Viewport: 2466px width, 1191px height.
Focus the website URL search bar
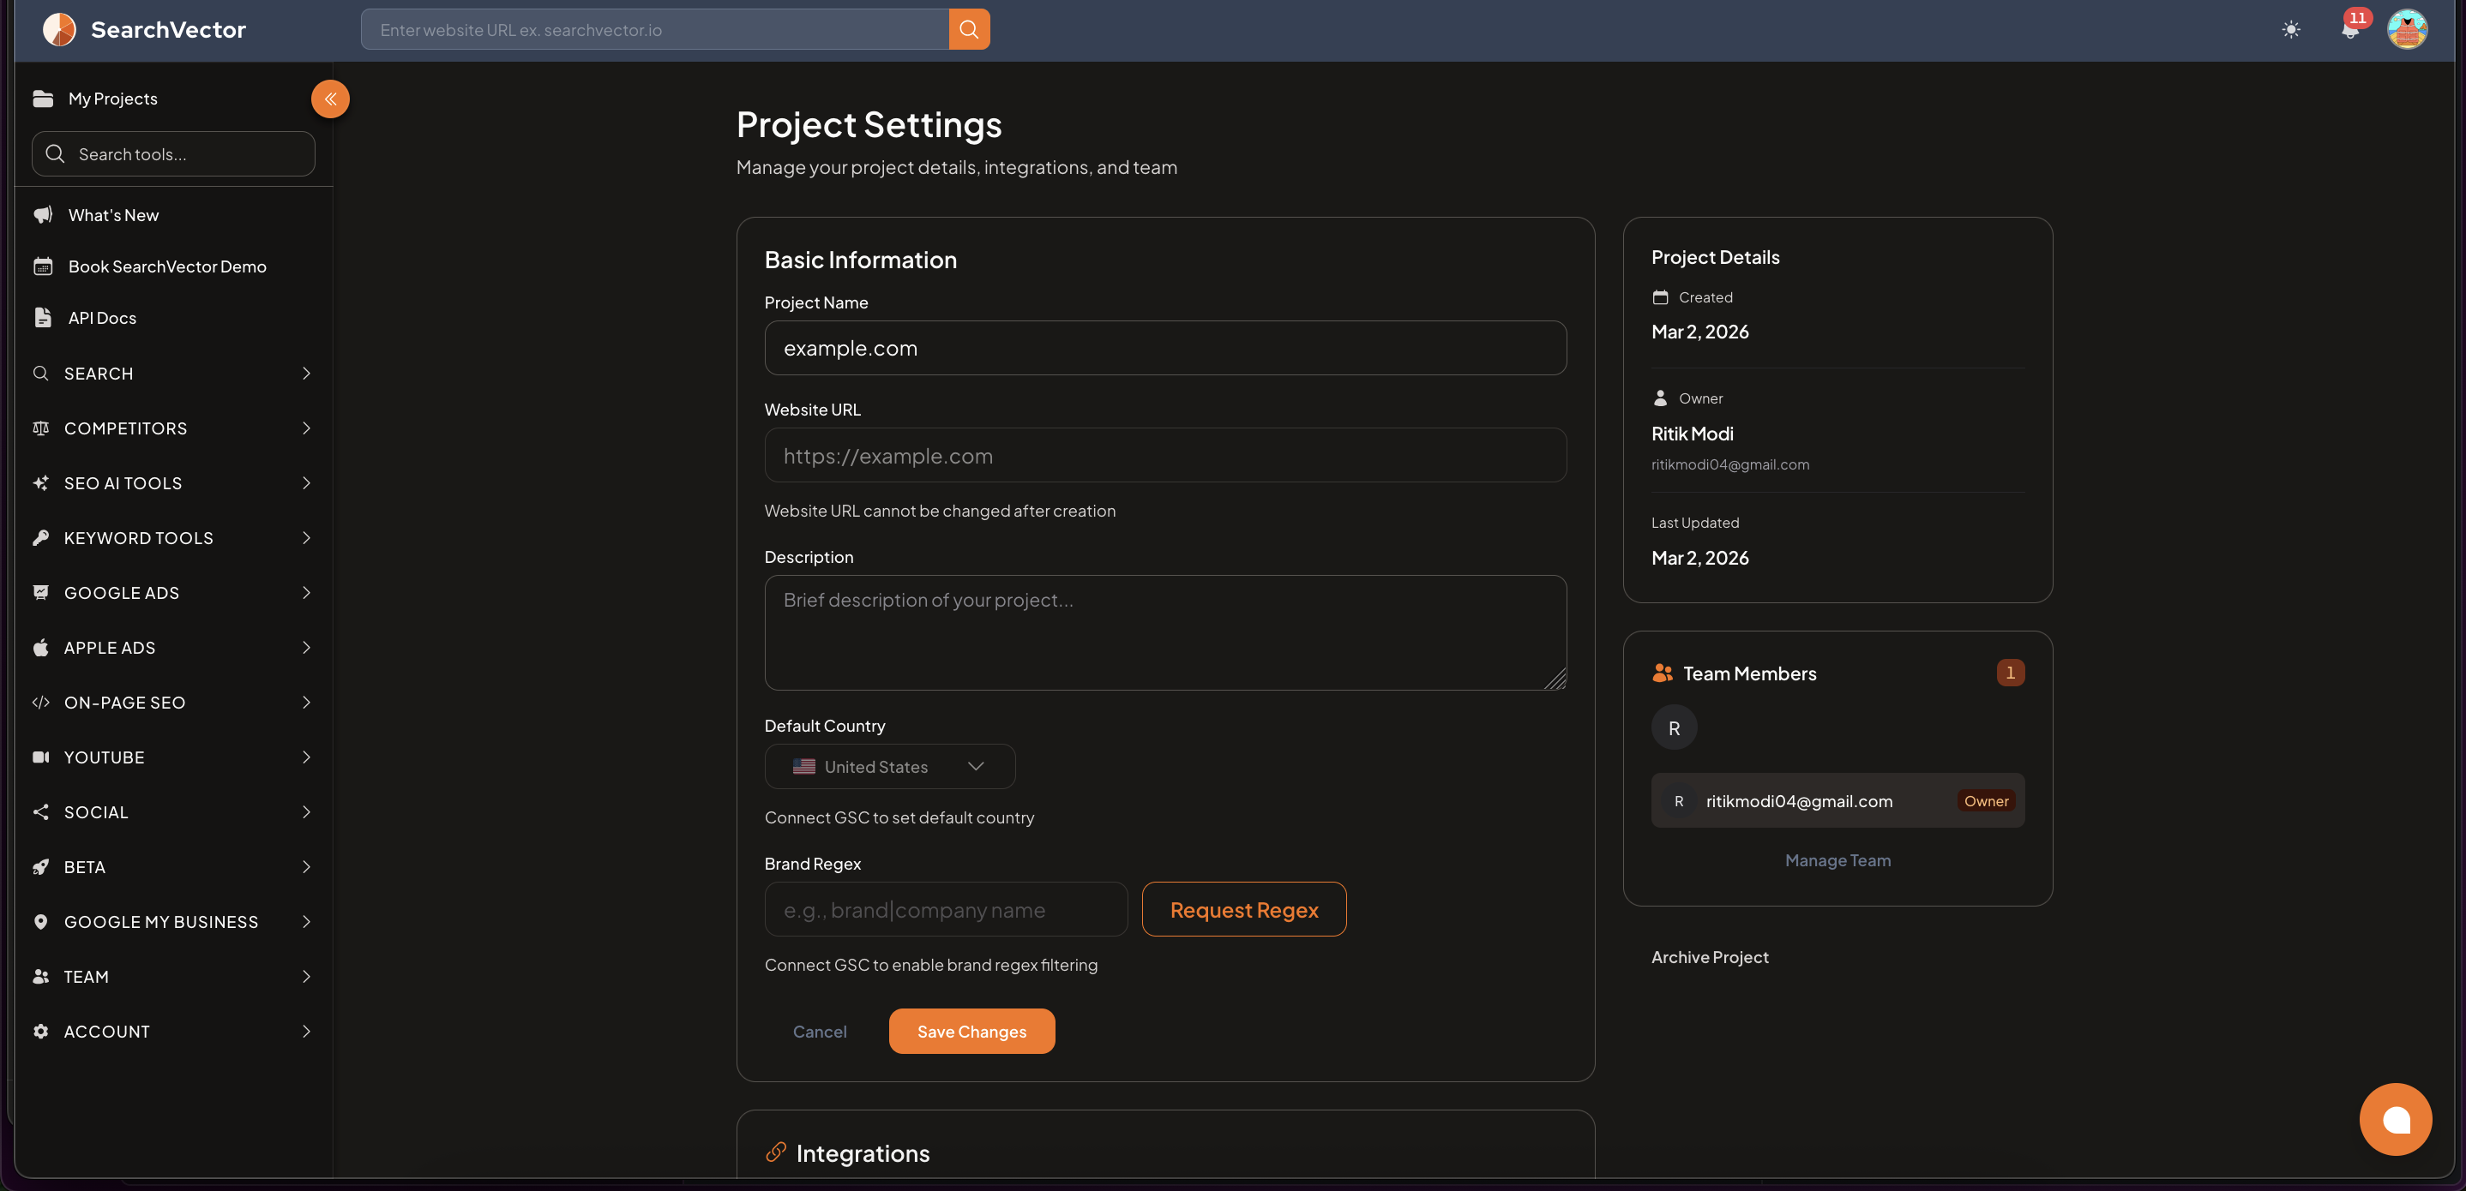point(655,30)
